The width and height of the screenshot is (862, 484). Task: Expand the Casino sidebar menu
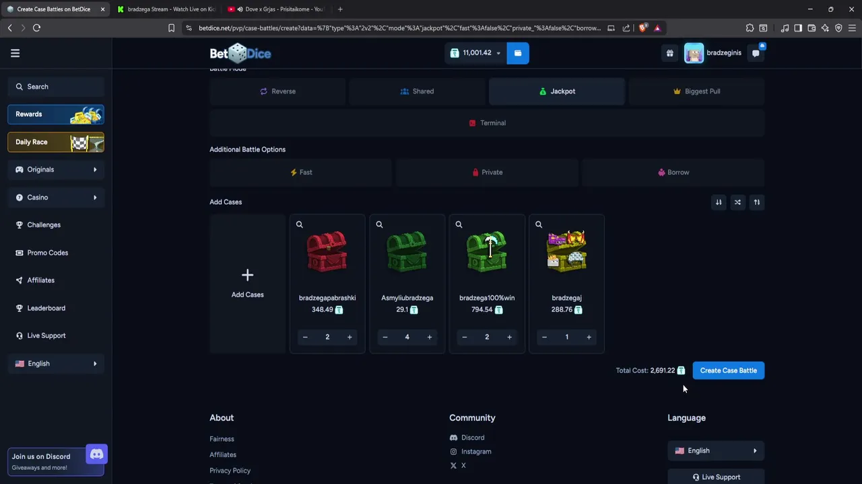(56, 197)
